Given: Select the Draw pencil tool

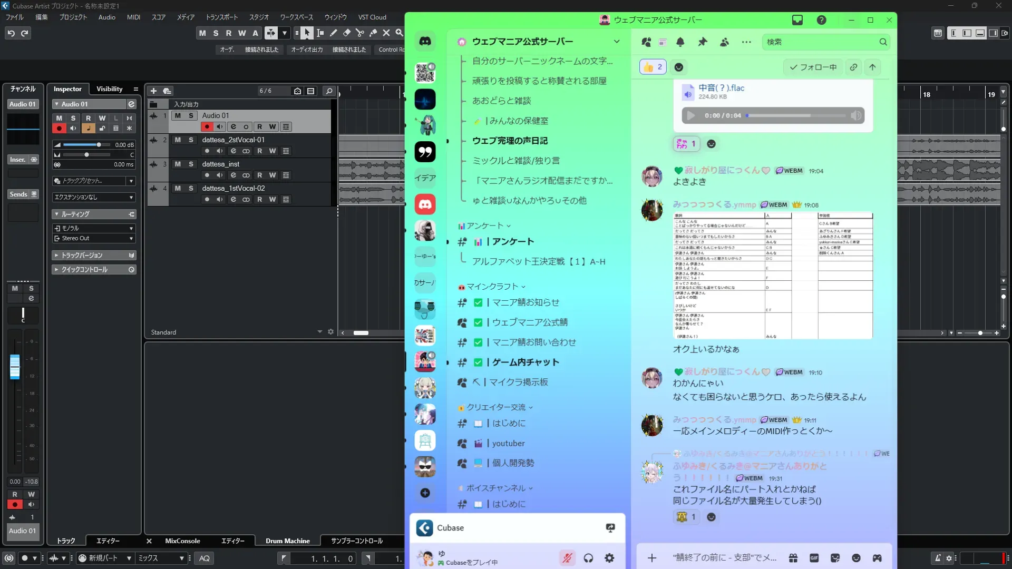Looking at the screenshot, I should [334, 33].
